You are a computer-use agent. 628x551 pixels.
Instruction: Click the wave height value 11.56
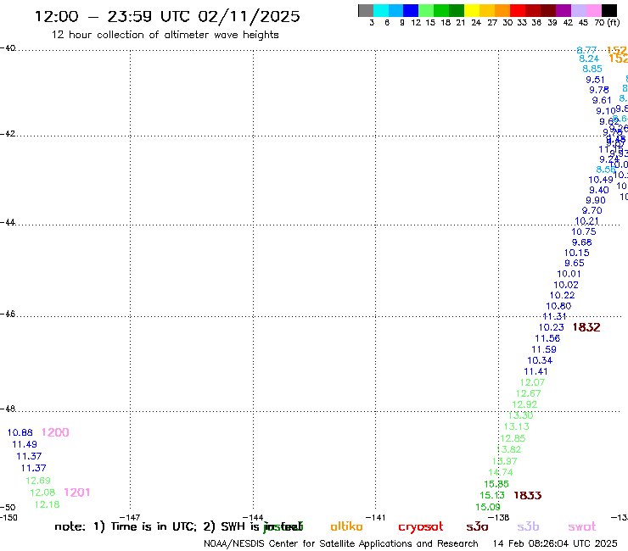547,338
